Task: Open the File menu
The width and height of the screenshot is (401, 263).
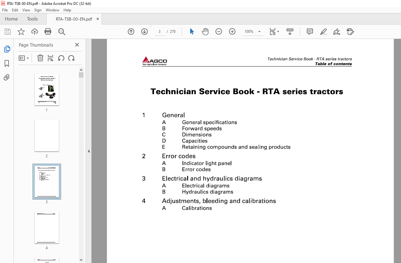Action: pyautogui.click(x=5, y=10)
